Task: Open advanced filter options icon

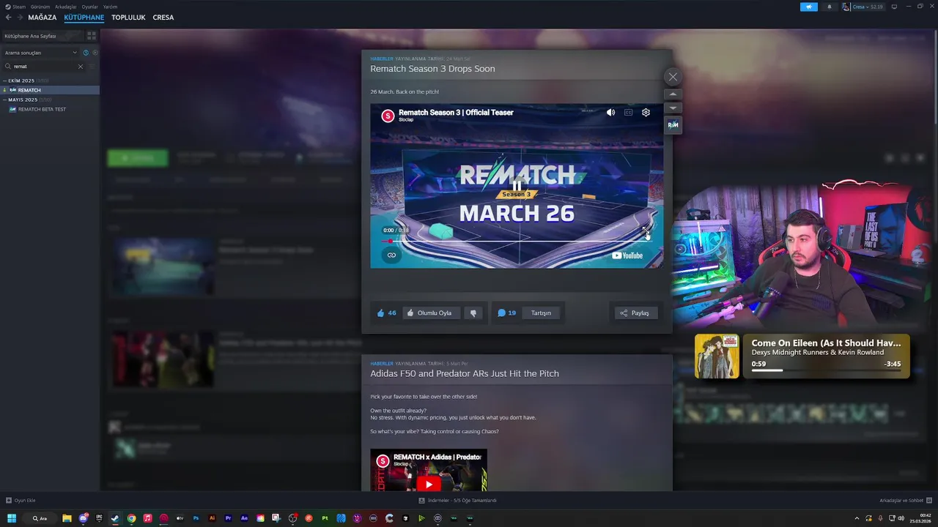Action: 92,66
